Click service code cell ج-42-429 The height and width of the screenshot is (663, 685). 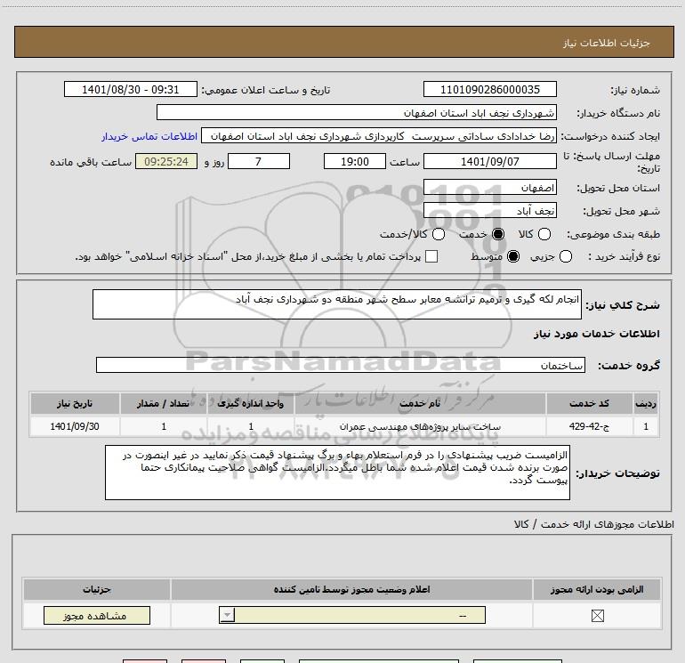[589, 426]
